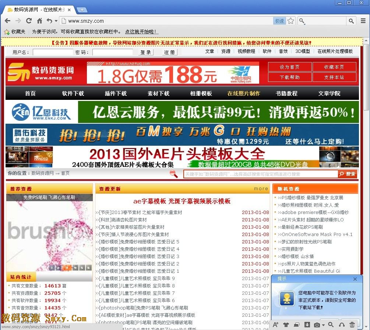370x330 pixels.
Task: Select the camera screenshot icon in bottom toolbar
Action: tap(317, 324)
